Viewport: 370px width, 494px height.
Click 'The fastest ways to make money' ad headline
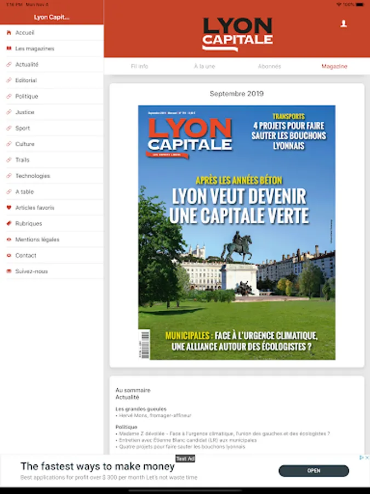coord(98,466)
